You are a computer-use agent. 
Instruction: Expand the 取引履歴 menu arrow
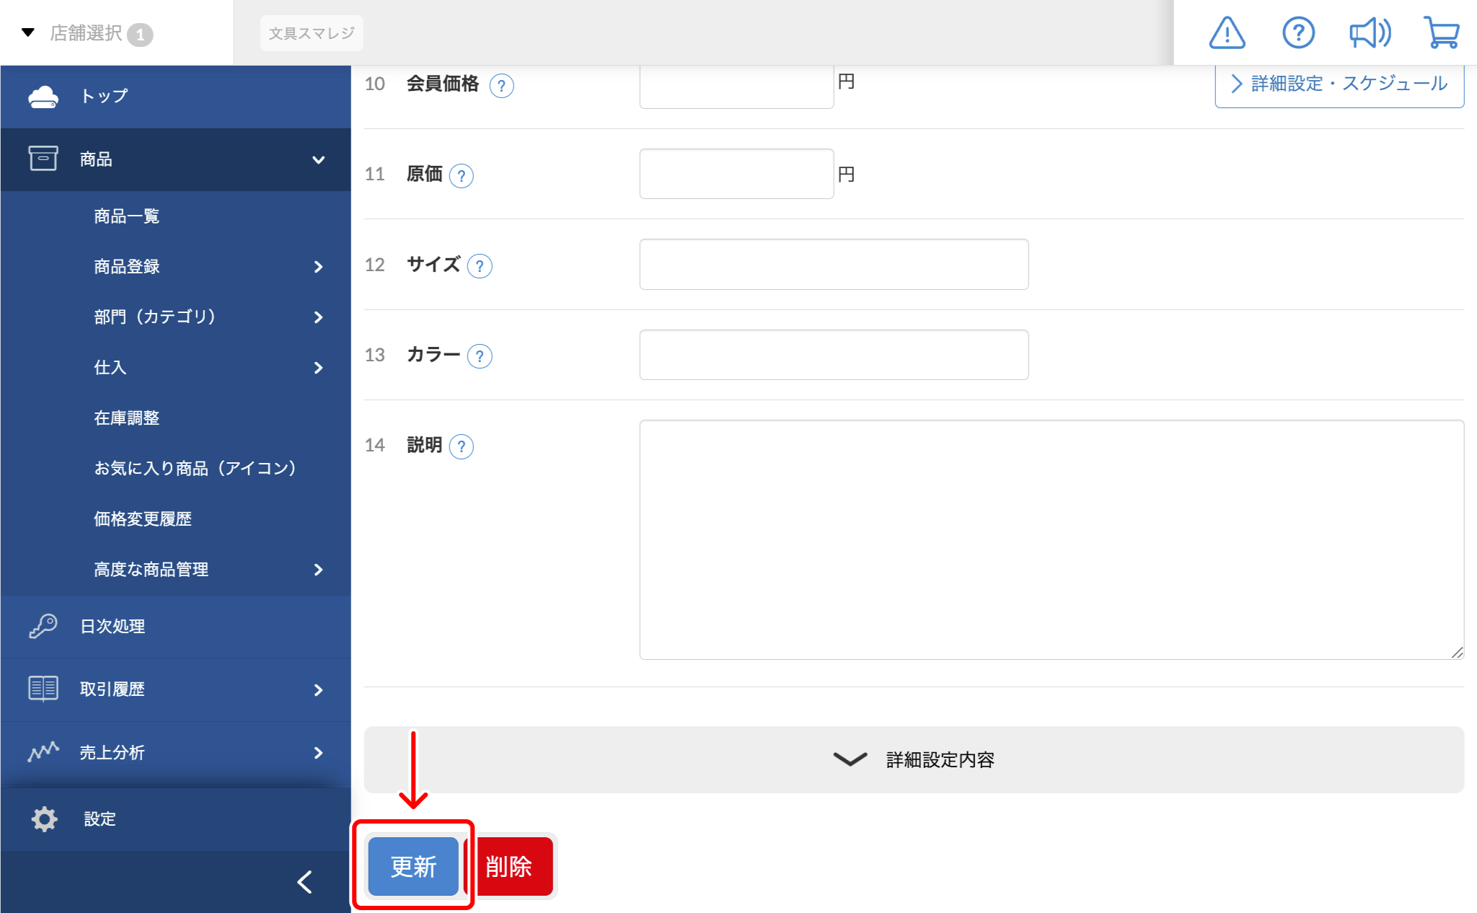(318, 690)
